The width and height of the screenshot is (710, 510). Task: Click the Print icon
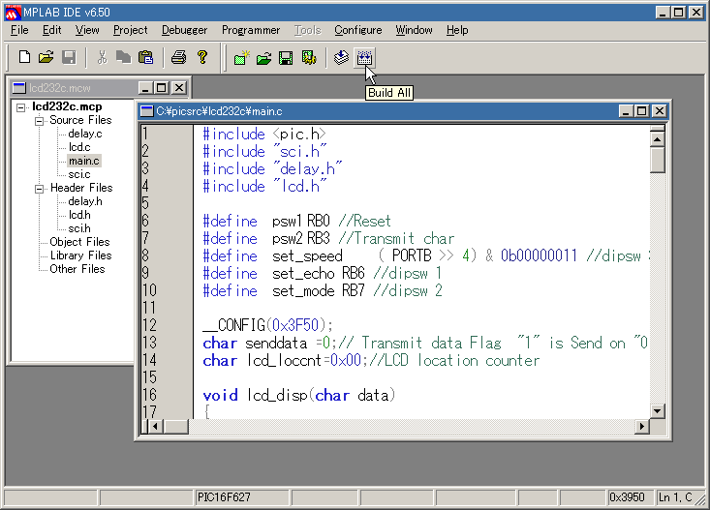click(179, 57)
